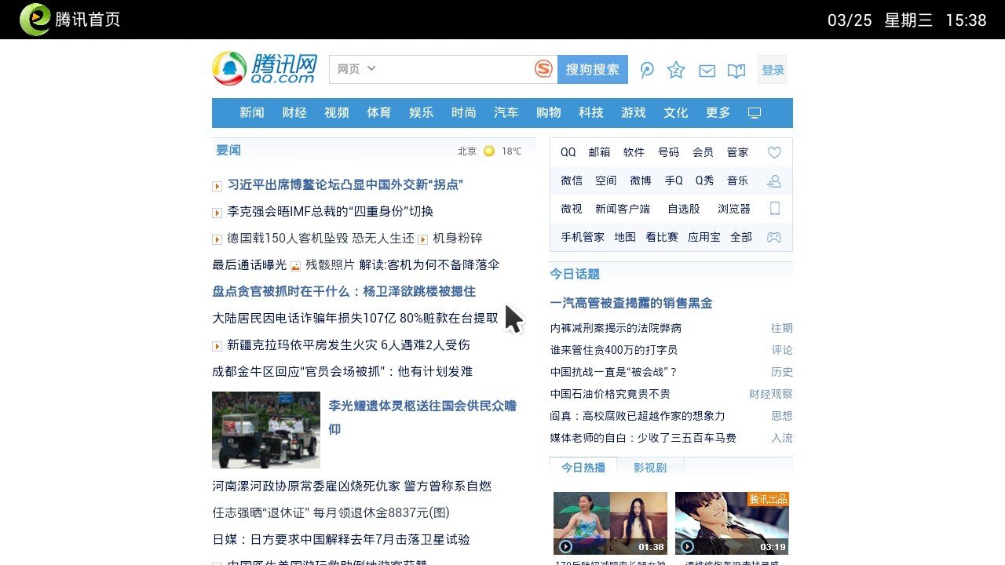
Task: Click video icon before 机身粉碎
Action: click(x=422, y=239)
